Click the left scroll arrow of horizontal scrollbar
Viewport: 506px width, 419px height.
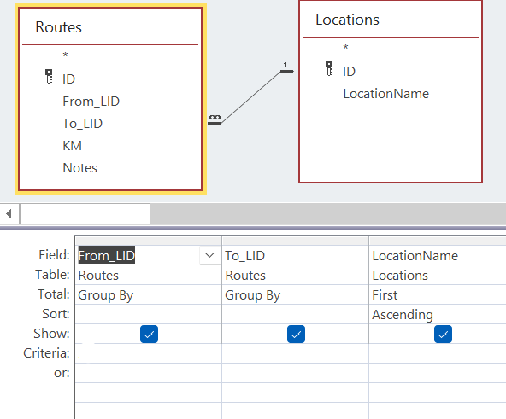coord(9,213)
